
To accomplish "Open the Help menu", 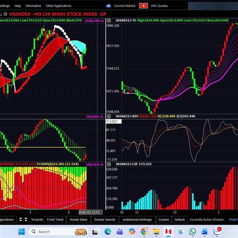I will [x=17, y=6].
